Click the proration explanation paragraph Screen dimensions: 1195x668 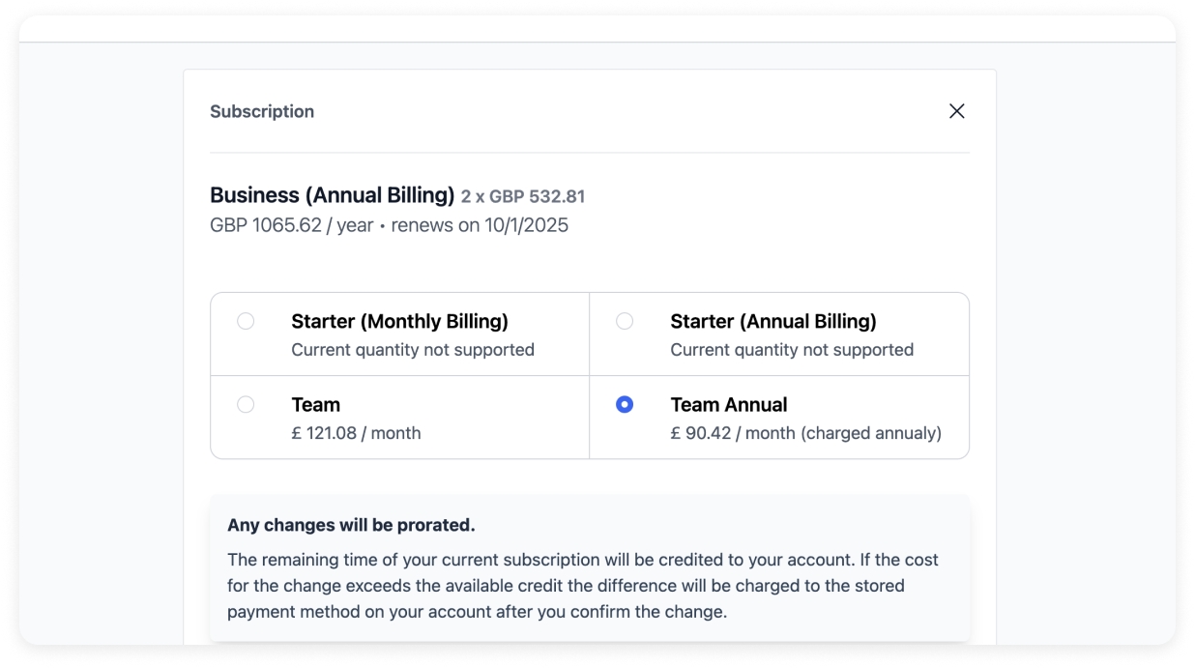[582, 586]
